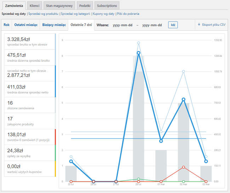Click the gross sales point on 02 mar
The width and height of the screenshot is (230, 193).
(x=184, y=71)
